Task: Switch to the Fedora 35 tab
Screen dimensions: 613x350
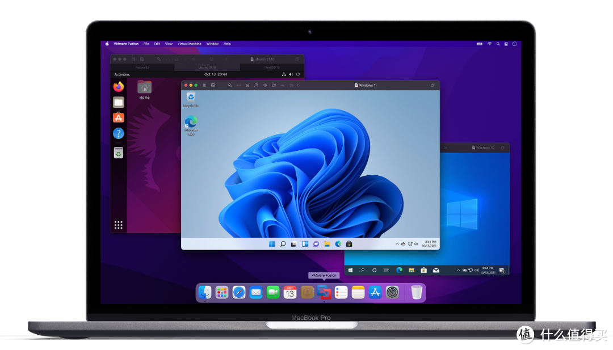Action: pyautogui.click(x=142, y=68)
